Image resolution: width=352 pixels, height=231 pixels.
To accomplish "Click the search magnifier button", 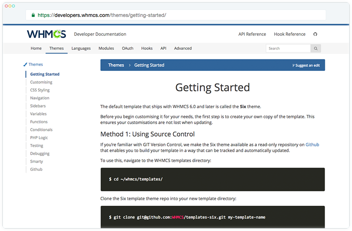I will click(x=316, y=48).
